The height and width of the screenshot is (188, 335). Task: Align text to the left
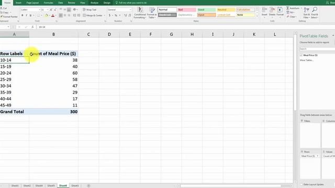point(61,15)
